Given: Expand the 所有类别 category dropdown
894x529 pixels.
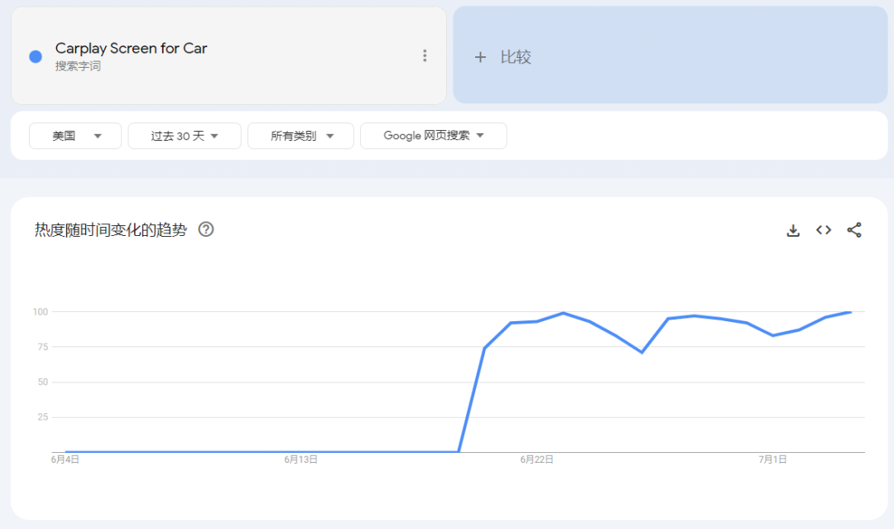Looking at the screenshot, I should (x=300, y=136).
